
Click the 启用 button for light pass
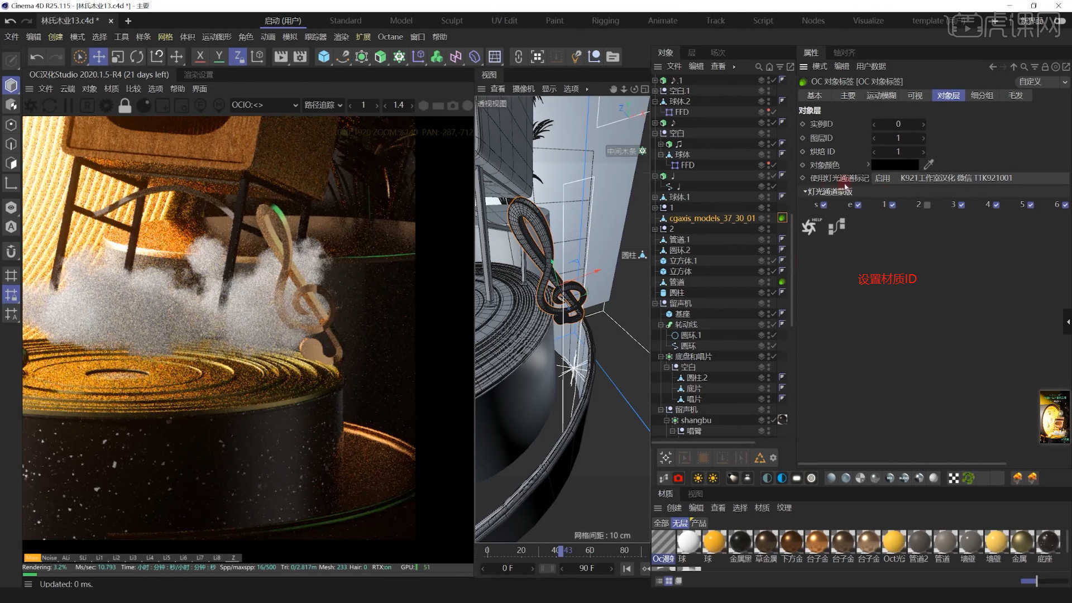(882, 178)
